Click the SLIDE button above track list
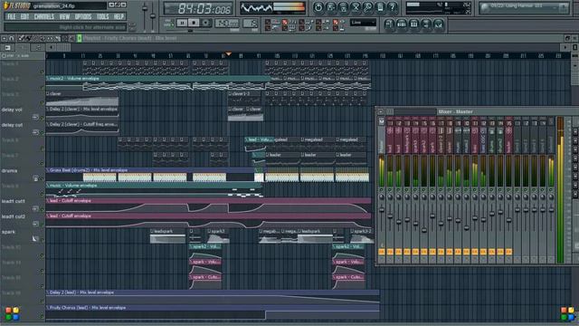This screenshot has width=579, height=326. coord(24,56)
